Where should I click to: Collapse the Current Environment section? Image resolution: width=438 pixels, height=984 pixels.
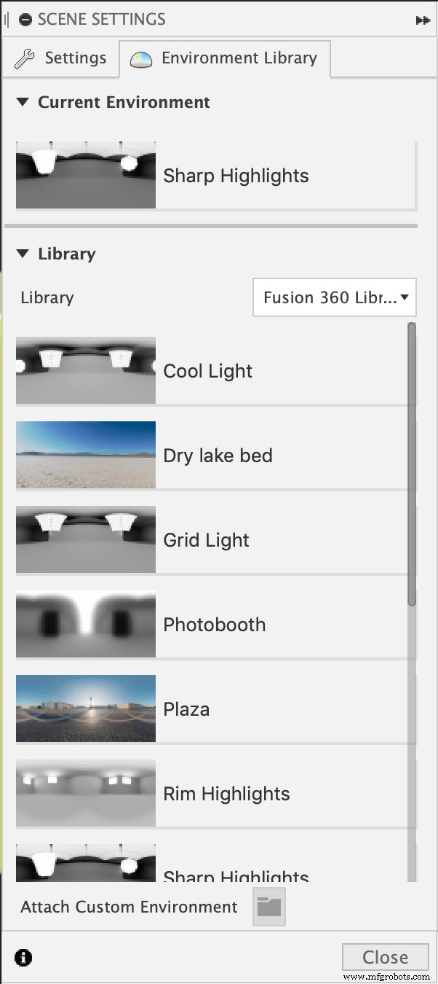22,102
